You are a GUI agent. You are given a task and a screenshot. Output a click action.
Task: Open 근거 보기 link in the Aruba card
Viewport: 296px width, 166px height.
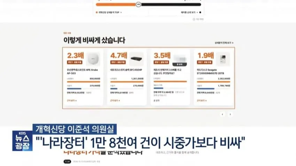click(72, 101)
